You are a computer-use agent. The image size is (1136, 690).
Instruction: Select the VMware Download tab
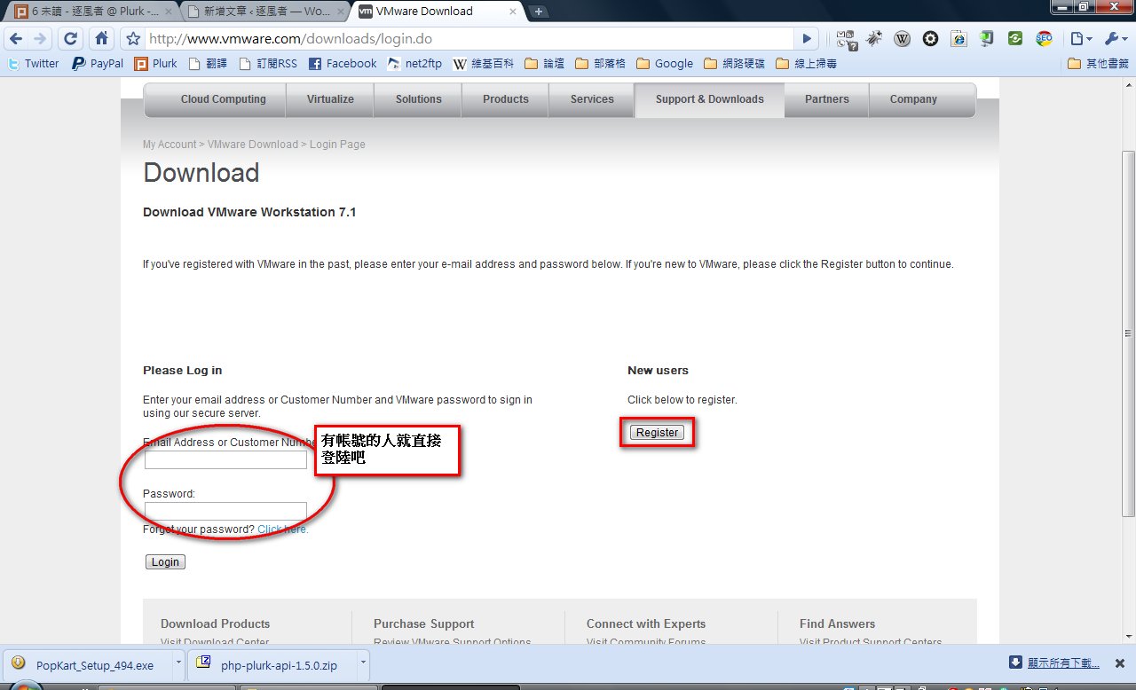435,12
